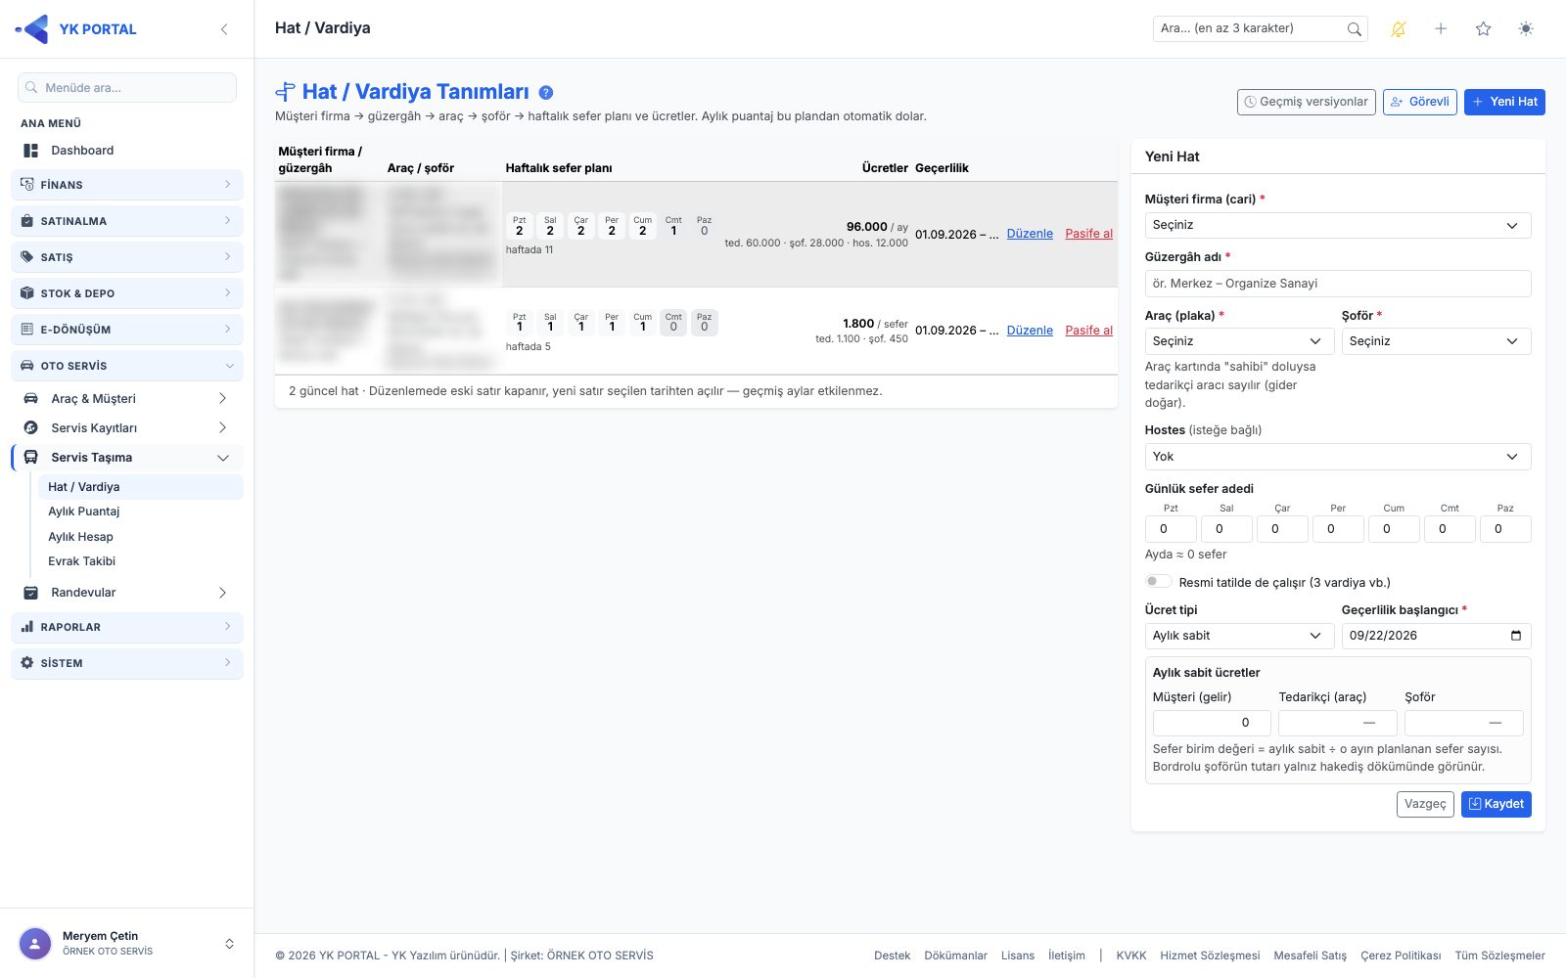
Task: Open favorites star icon
Action: pos(1484,29)
